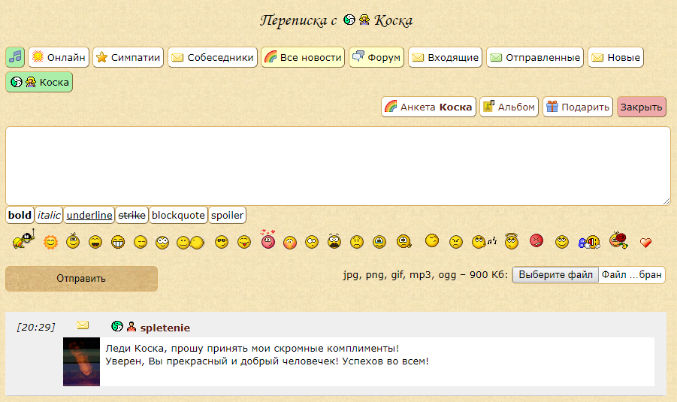Screen dimensions: 677x402
Task: Insert a spoiler tag
Action: 227,215
